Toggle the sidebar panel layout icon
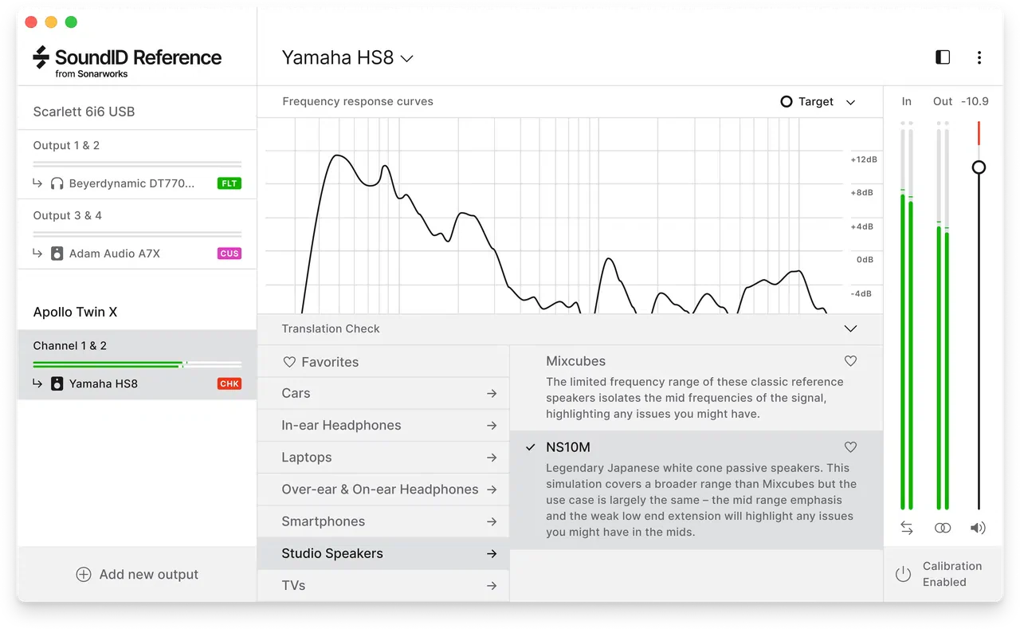This screenshot has width=1020, height=629. [x=943, y=57]
